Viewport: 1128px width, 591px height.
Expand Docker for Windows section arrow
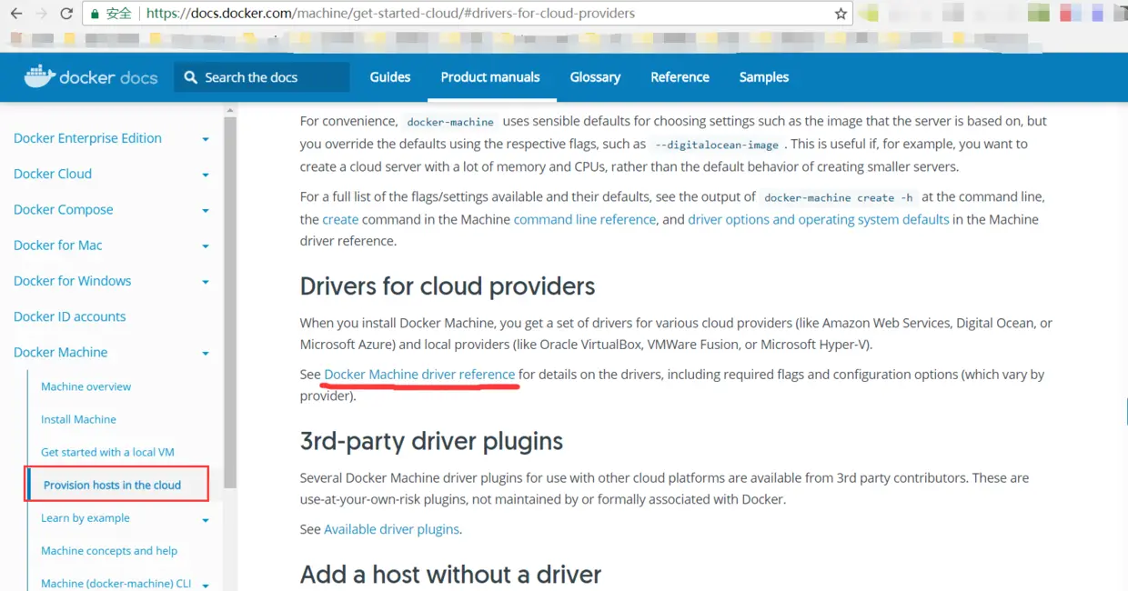point(206,282)
